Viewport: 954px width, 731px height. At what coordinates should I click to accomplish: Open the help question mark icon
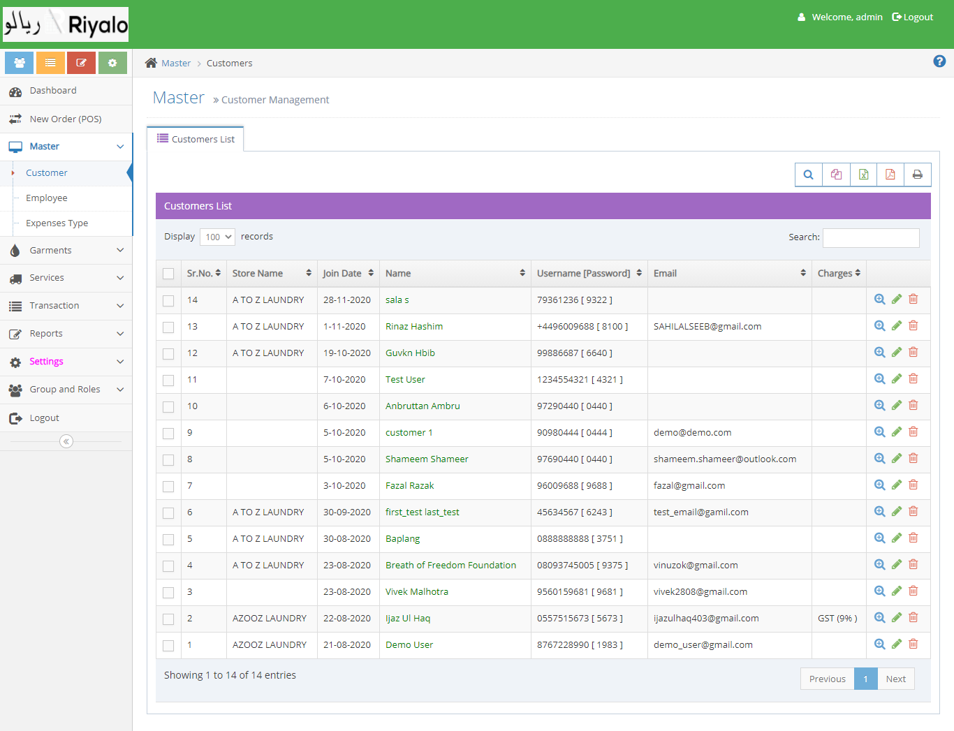939,61
